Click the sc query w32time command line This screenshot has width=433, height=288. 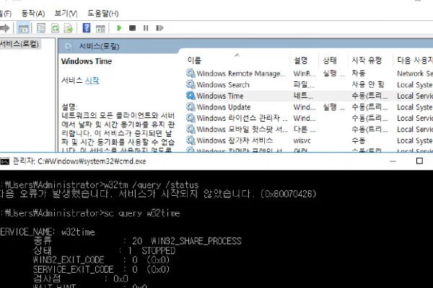click(x=142, y=213)
